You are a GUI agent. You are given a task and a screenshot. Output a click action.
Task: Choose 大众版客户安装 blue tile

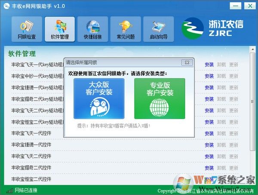(x=99, y=99)
